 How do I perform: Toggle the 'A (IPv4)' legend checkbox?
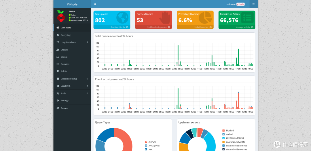click(146, 142)
